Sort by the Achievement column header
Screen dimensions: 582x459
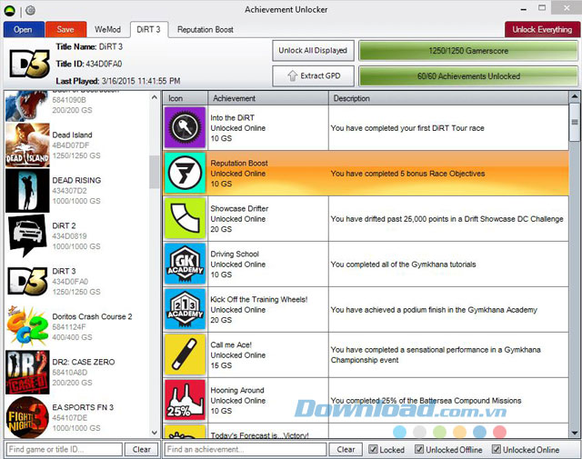coord(268,98)
